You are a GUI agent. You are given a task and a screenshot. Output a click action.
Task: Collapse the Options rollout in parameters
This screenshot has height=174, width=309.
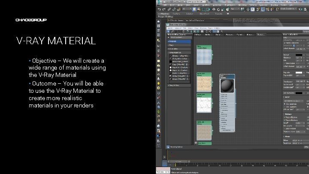click(288, 114)
